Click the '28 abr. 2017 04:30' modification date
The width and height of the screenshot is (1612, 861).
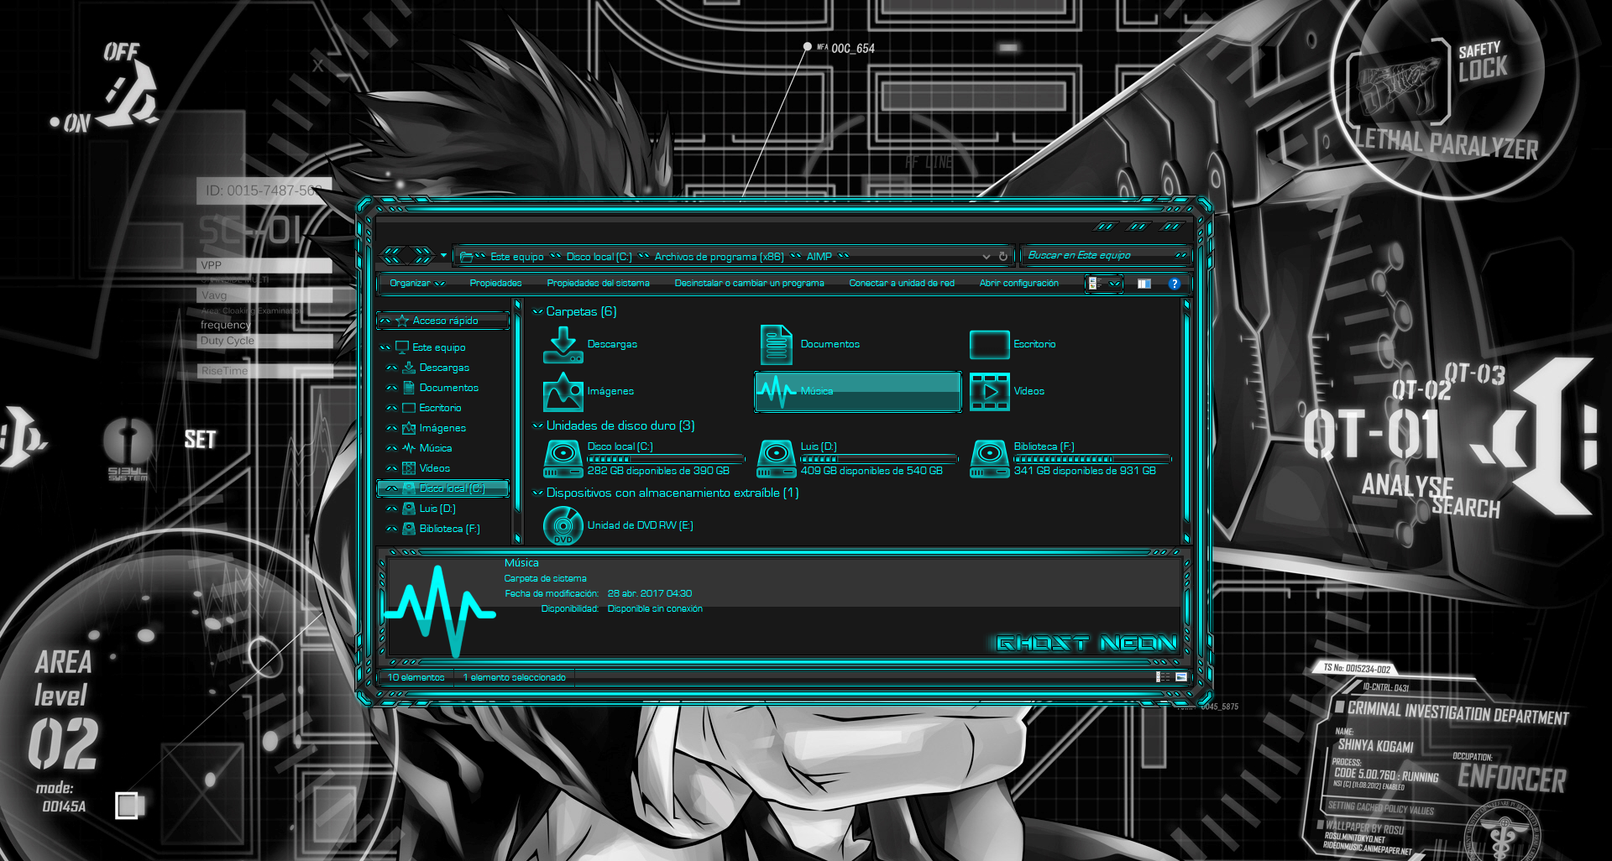coord(649,594)
